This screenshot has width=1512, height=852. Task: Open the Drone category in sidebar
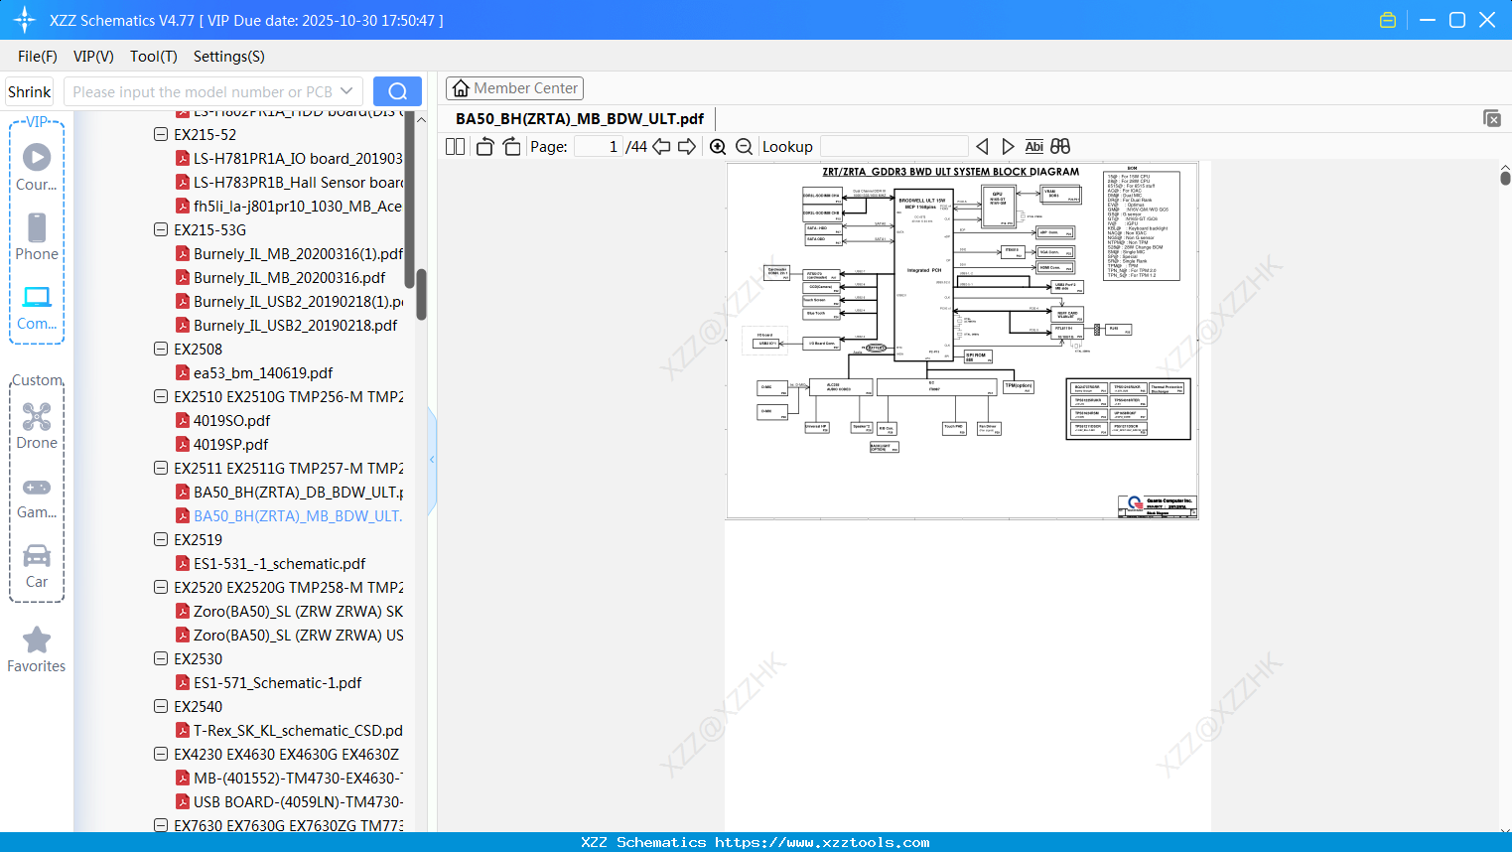tap(37, 425)
